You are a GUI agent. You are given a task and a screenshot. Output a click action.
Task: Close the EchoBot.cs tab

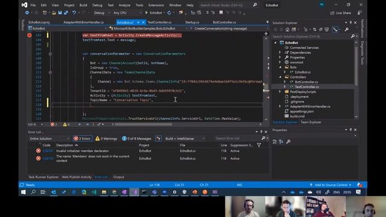pyautogui.click(x=144, y=22)
